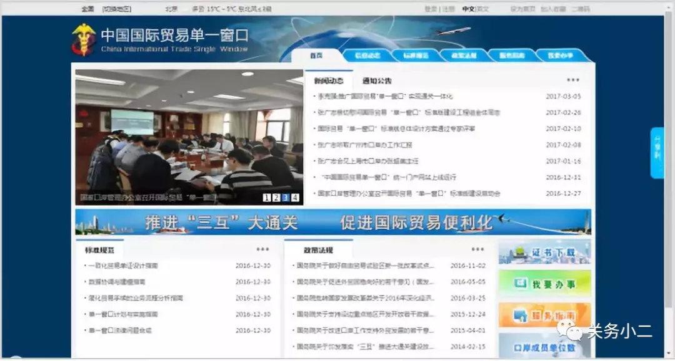Switch to the 新闻动态 news tab
Screen dimensions: 675x361
coord(329,80)
